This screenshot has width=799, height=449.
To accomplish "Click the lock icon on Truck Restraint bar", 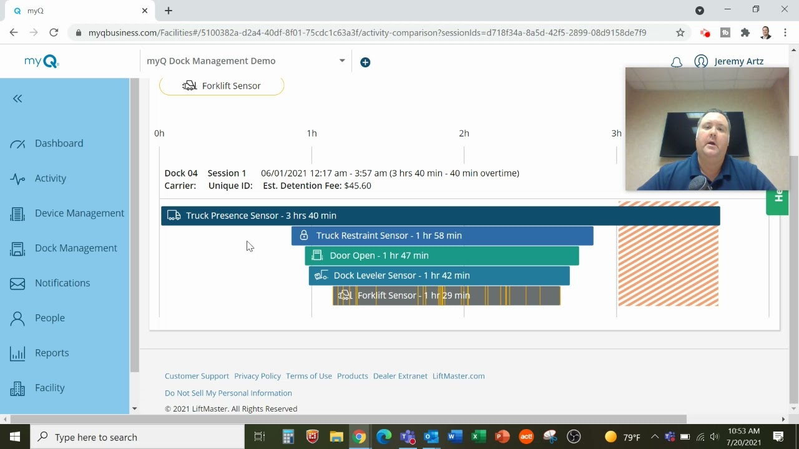I will [x=304, y=236].
